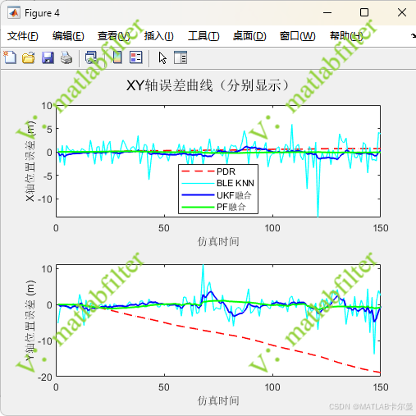Click the New Figure toolbar icon
The height and width of the screenshot is (416, 416).
pos(10,57)
